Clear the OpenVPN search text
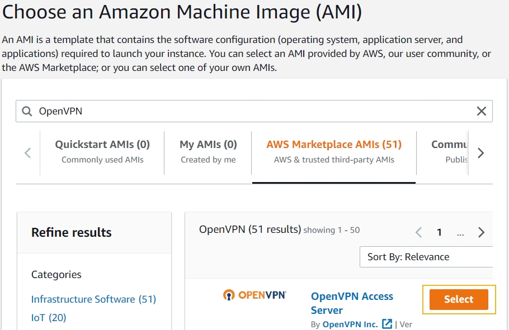Screen dimensions: 509x330 (481, 111)
